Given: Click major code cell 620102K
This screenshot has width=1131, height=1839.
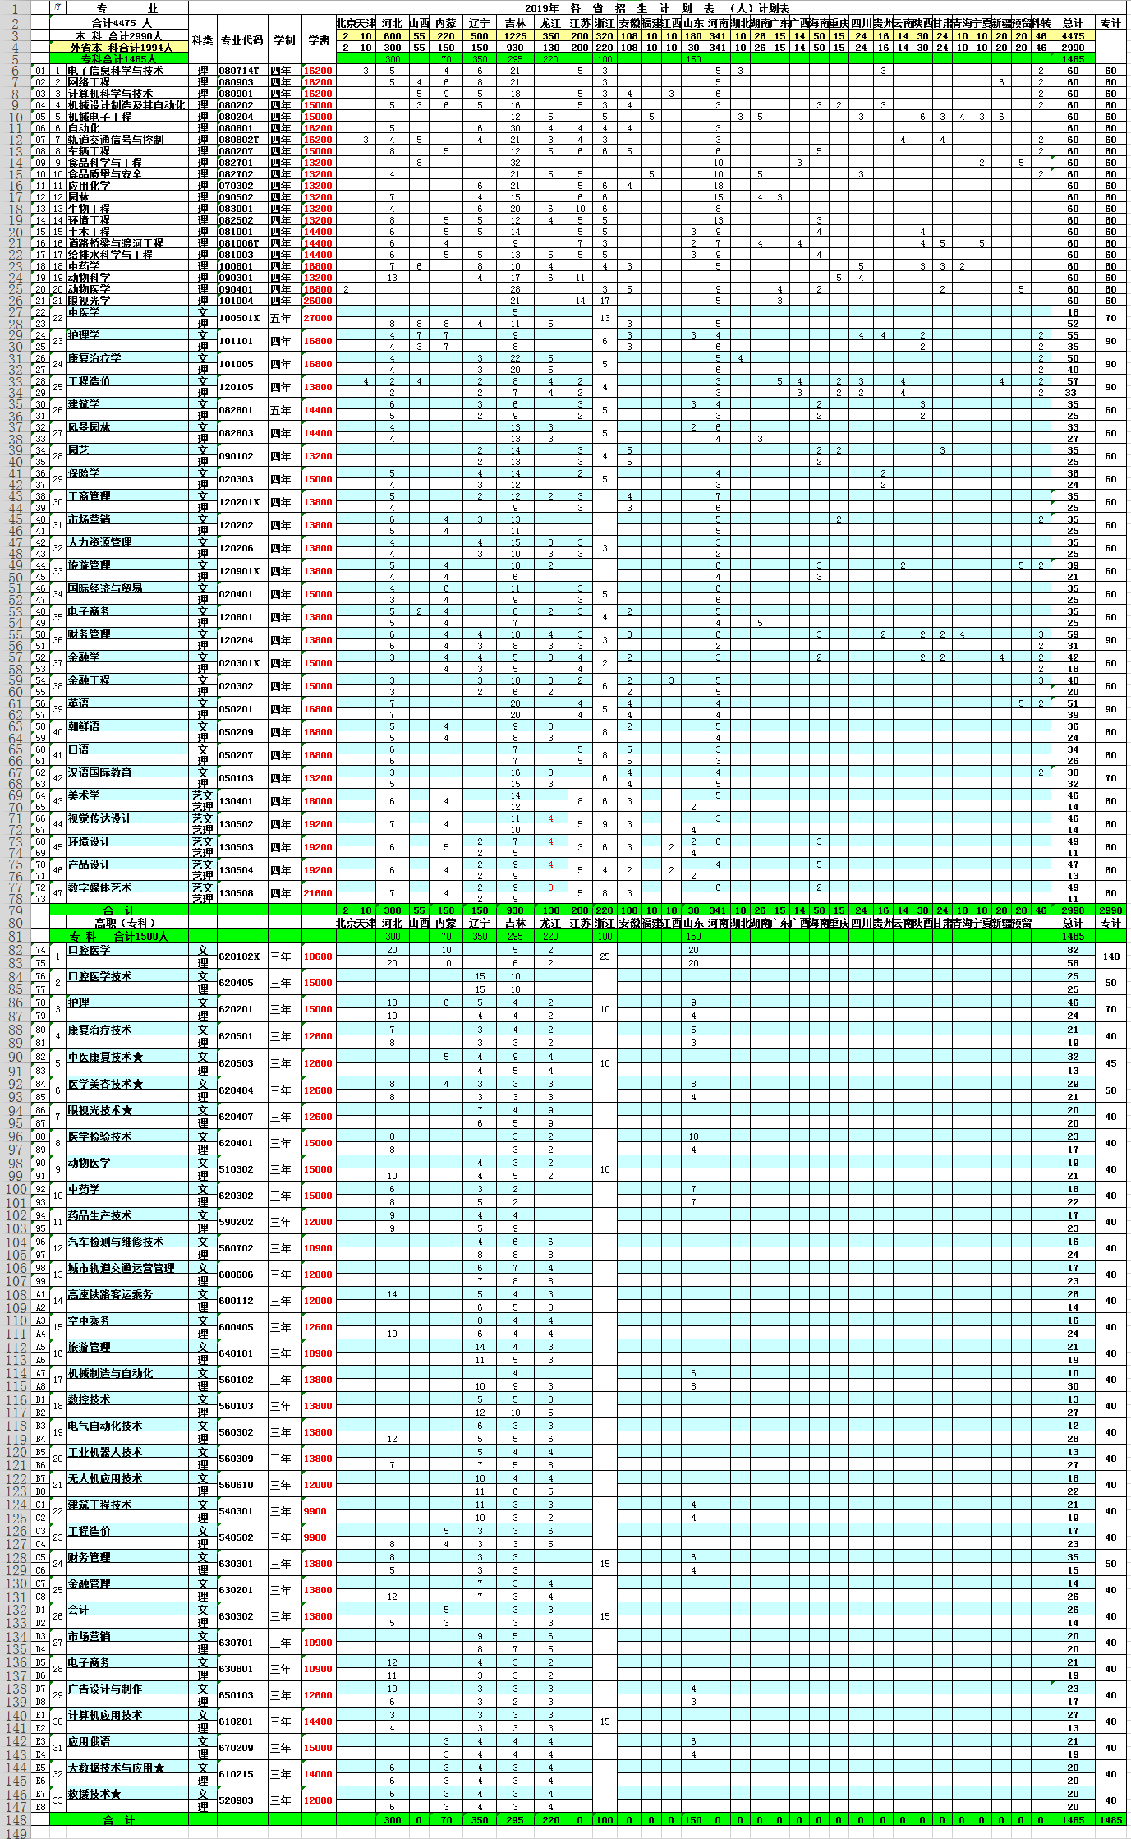Looking at the screenshot, I should (243, 956).
